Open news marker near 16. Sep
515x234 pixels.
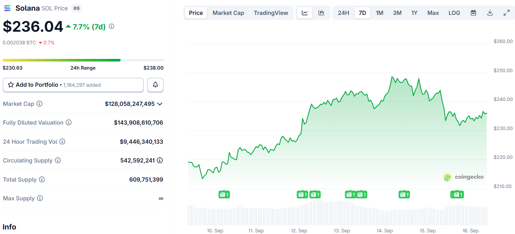click(x=457, y=195)
